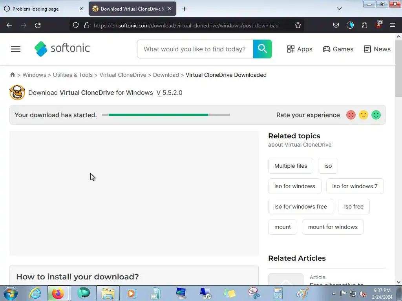Screen dimensions: 402x301
Task: Open the file explorer folder in taskbar
Action: [x=108, y=293]
